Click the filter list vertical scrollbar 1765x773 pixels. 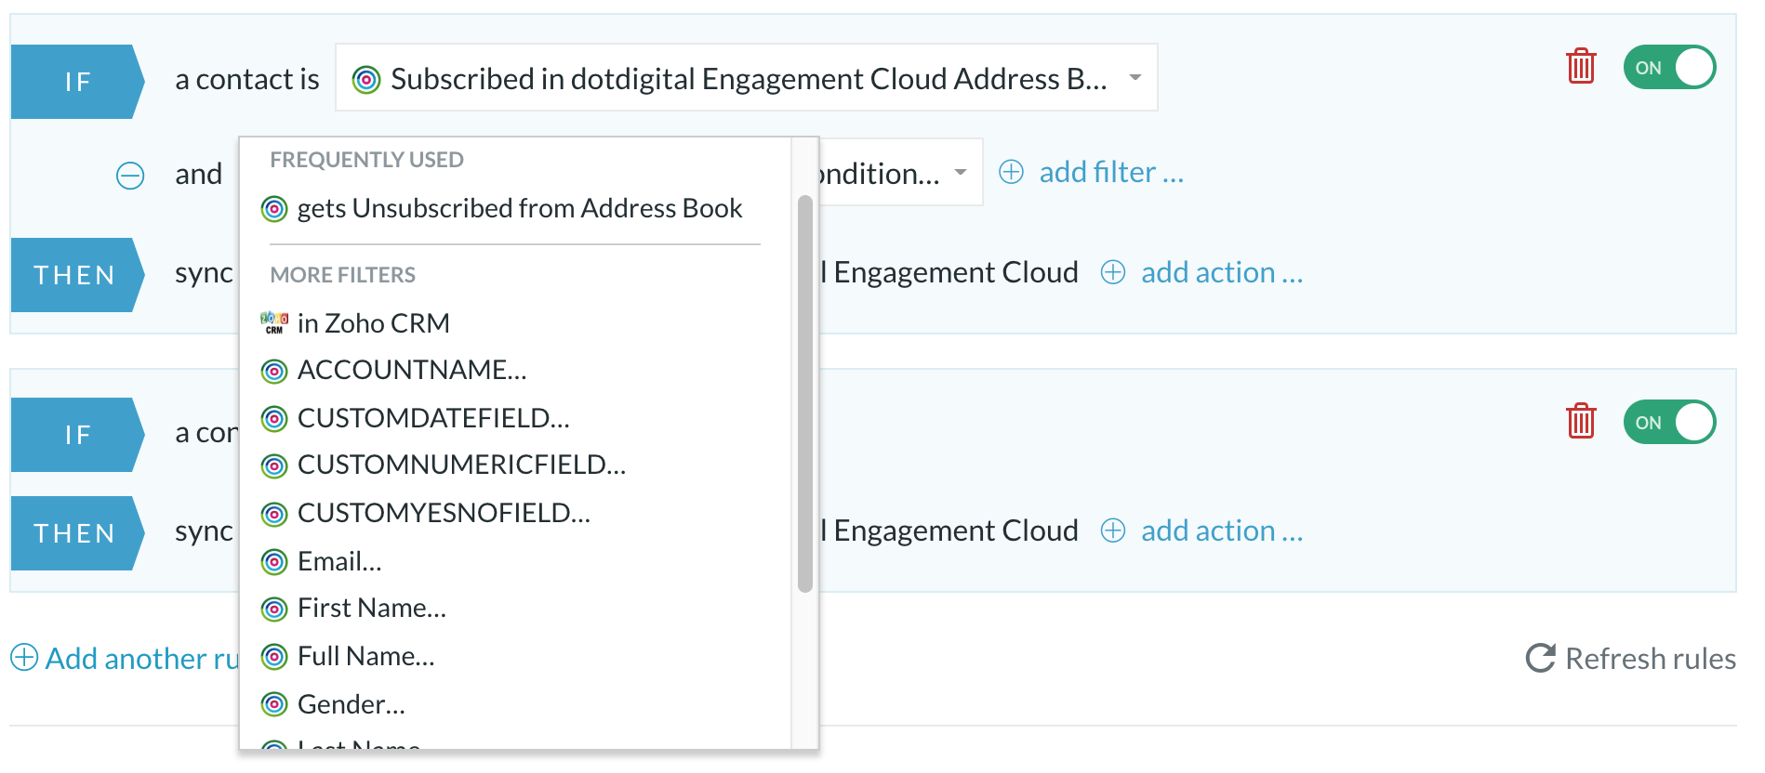pos(805,394)
